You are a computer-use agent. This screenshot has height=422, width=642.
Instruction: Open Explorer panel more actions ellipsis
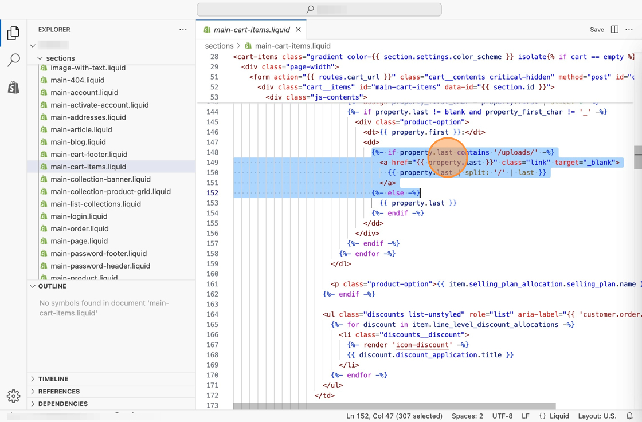183,30
